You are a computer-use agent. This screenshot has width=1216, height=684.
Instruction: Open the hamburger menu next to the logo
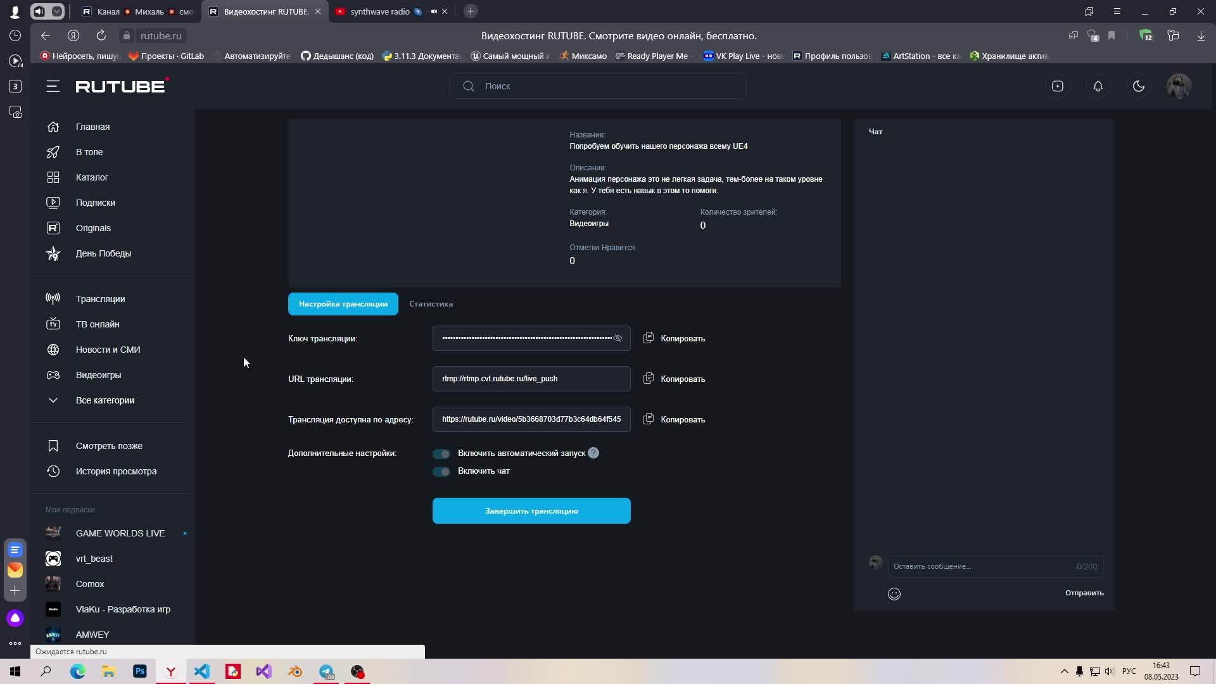[x=53, y=86]
